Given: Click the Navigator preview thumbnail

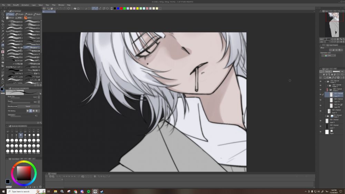Looking at the screenshot, I should [333, 25].
